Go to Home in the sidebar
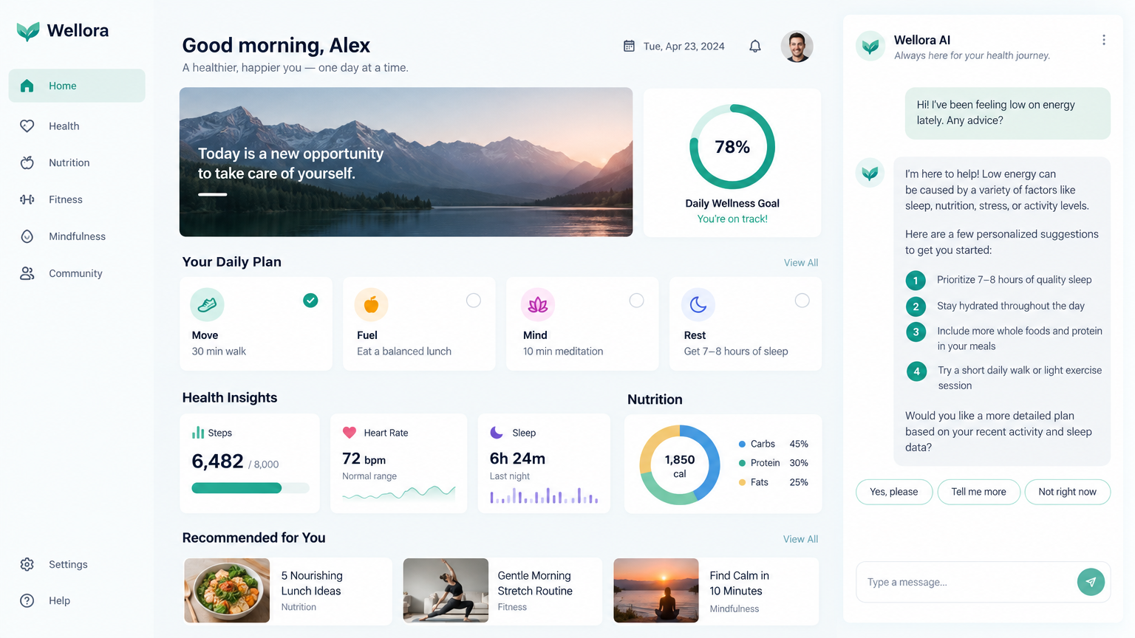The height and width of the screenshot is (638, 1135). click(x=77, y=86)
